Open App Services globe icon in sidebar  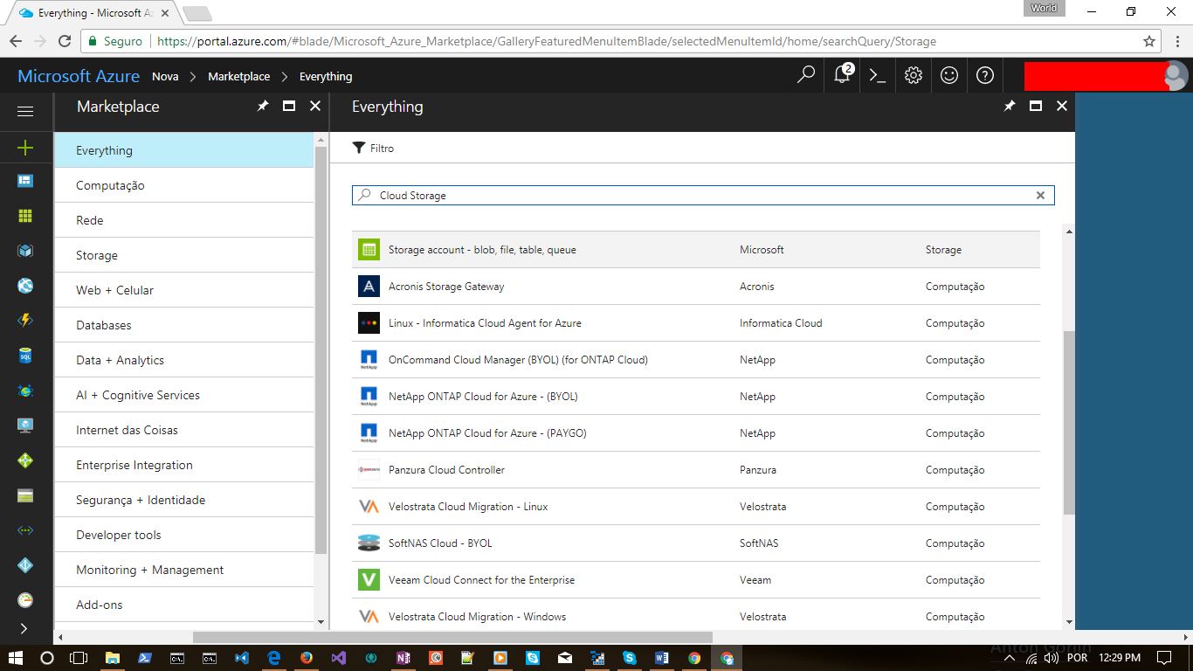[x=25, y=286]
